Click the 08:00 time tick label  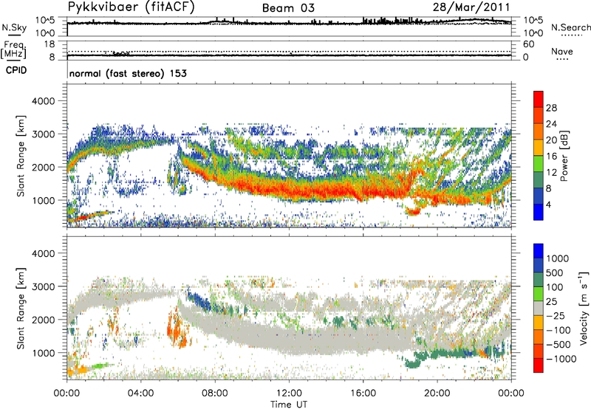point(215,393)
